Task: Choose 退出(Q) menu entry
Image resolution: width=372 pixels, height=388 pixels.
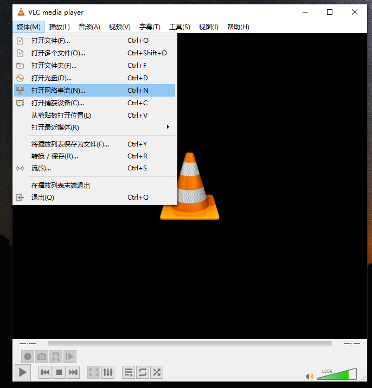Action: pyautogui.click(x=95, y=198)
